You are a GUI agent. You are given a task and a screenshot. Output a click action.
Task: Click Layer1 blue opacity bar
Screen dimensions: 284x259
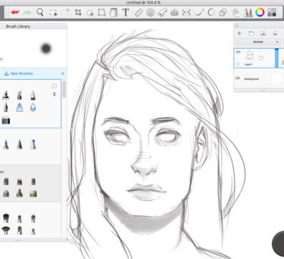(x=277, y=58)
